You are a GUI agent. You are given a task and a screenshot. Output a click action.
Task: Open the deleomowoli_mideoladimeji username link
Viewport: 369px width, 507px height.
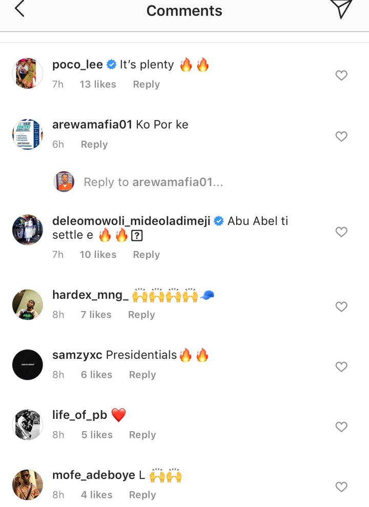click(x=131, y=221)
